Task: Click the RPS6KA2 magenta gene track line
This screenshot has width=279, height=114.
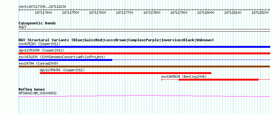Action: (144, 96)
